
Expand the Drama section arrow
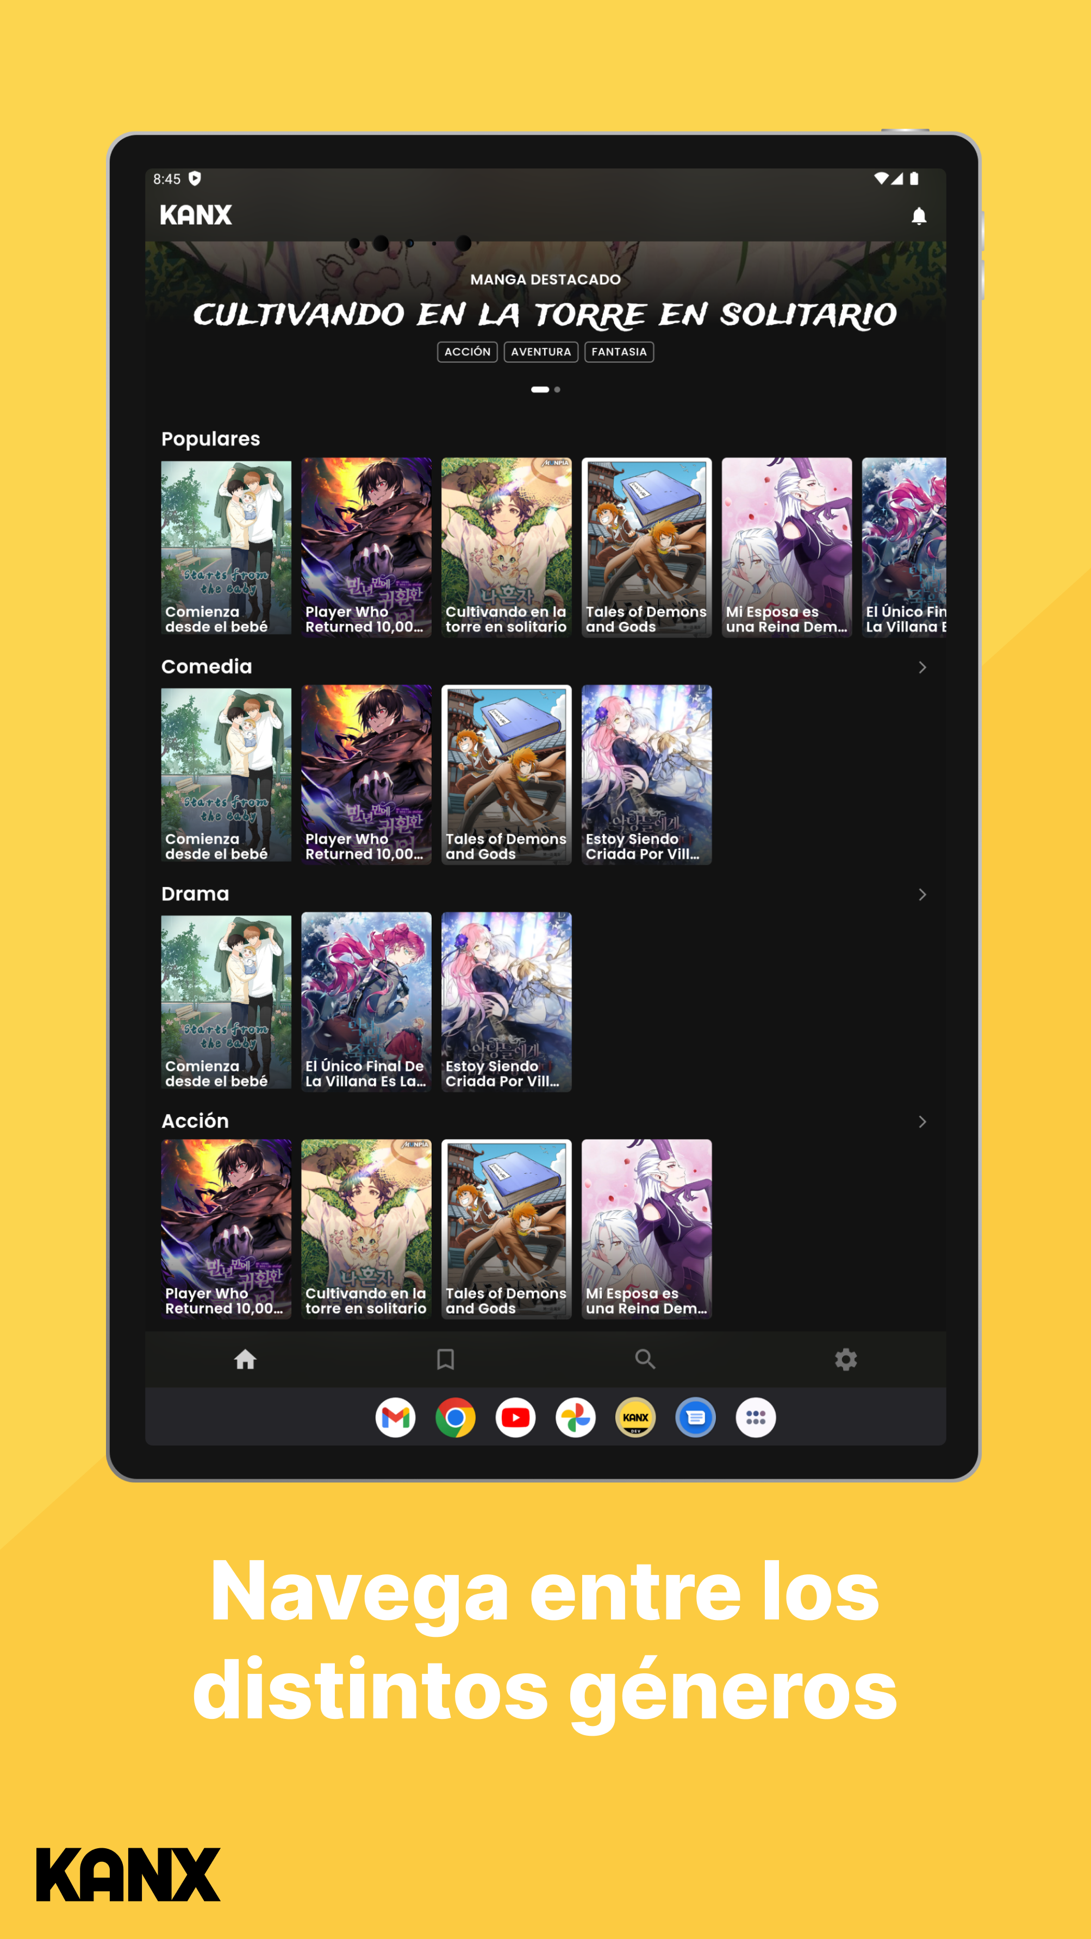[x=921, y=894]
